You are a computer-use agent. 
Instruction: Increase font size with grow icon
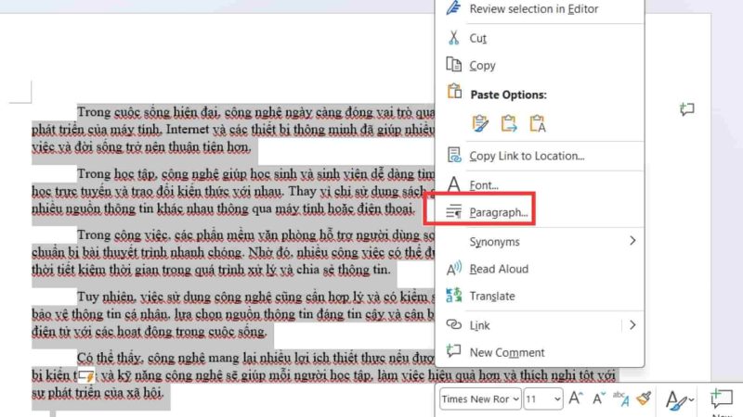coord(575,398)
